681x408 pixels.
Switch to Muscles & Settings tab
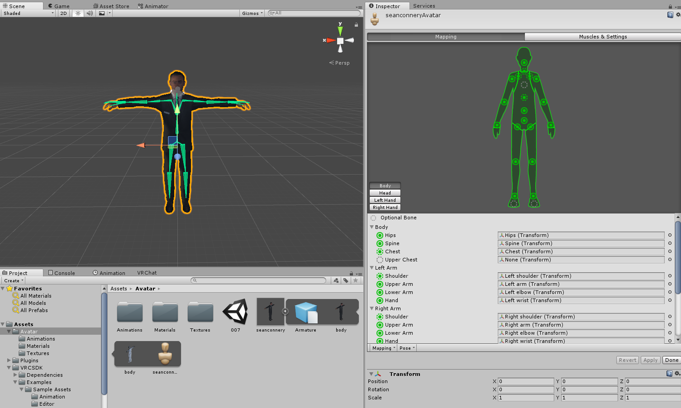tap(603, 37)
